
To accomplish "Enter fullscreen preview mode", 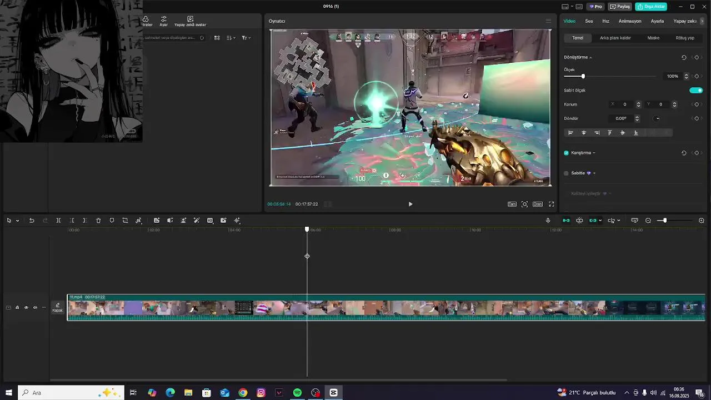I will (552, 204).
